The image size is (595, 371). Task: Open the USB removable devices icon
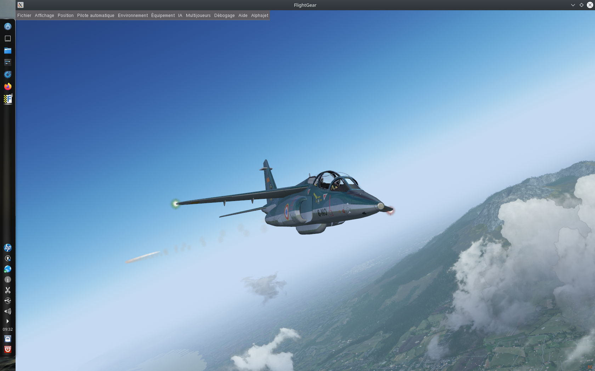8,301
